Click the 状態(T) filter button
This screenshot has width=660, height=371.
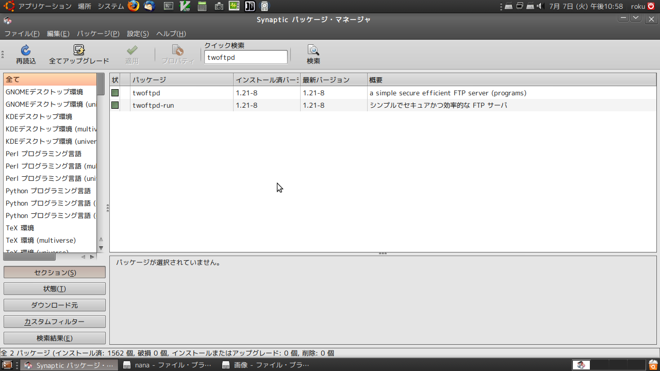(x=55, y=289)
